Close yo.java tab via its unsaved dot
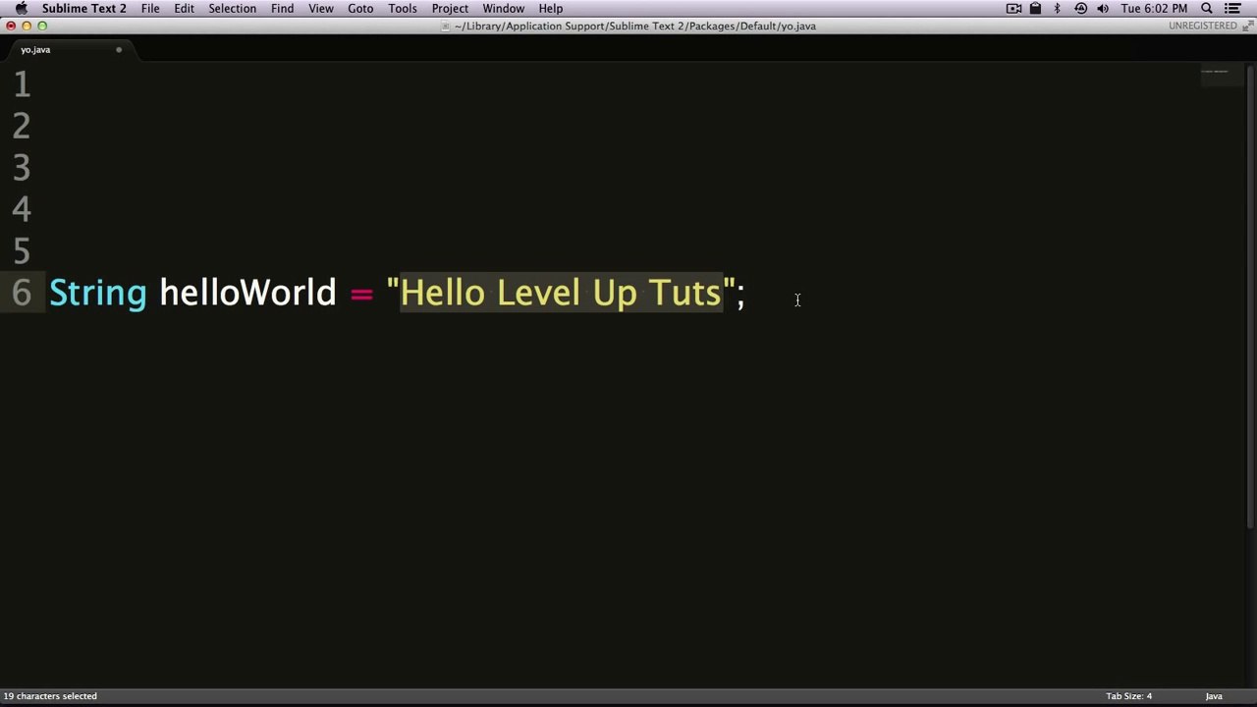Viewport: 1257px width, 707px height. tap(119, 49)
